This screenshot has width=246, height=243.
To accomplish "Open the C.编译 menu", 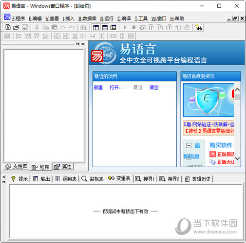I will coord(124,18).
